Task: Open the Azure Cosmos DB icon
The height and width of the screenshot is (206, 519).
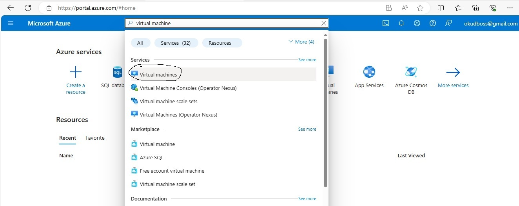Action: coord(411,72)
